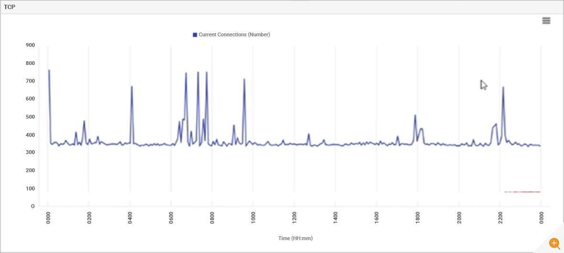The image size is (564, 253).
Task: Click the 0400 time axis label
Action: pos(130,218)
